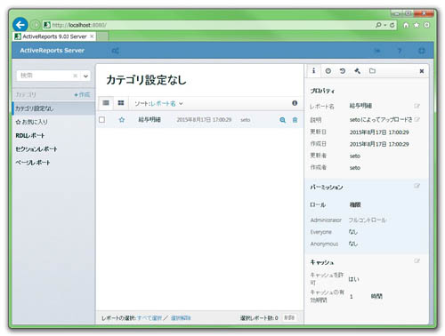Click the info icon in sort bar
The height and width of the screenshot is (336, 445).
295,103
